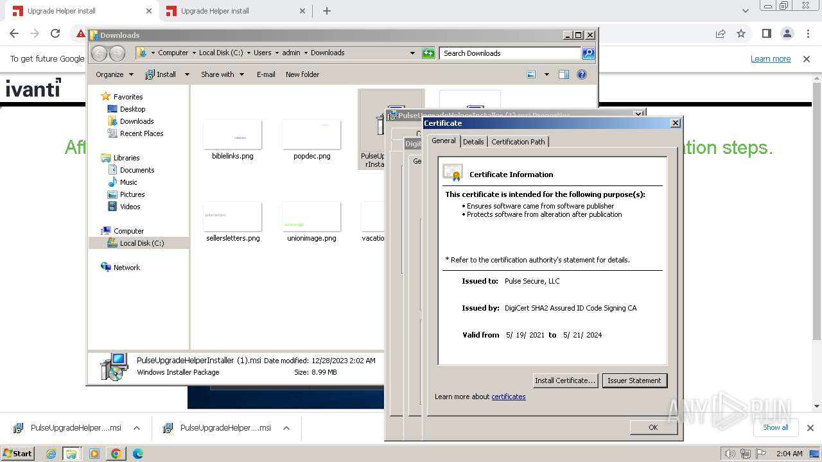Go back in Chrome
The height and width of the screenshot is (462, 822).
tap(14, 33)
